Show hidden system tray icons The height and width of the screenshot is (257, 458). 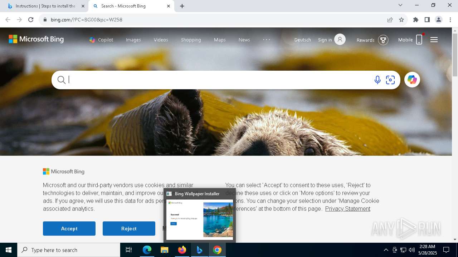tap(386, 250)
